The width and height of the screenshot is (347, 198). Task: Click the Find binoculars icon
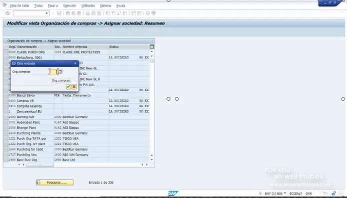(93, 14)
